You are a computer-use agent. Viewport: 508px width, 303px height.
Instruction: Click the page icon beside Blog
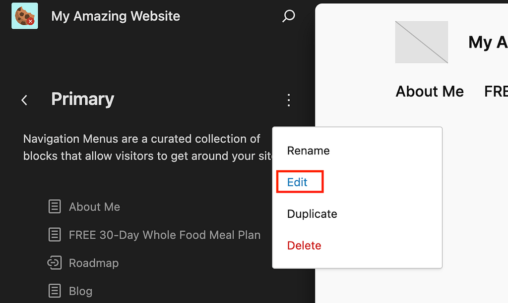coord(55,291)
